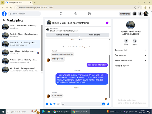Select Romell's apartment conversation in list
Screen dimensions: 152x114
(20, 44)
